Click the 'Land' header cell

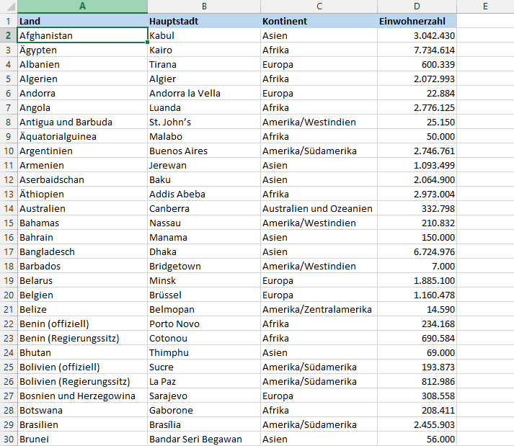[82, 21]
